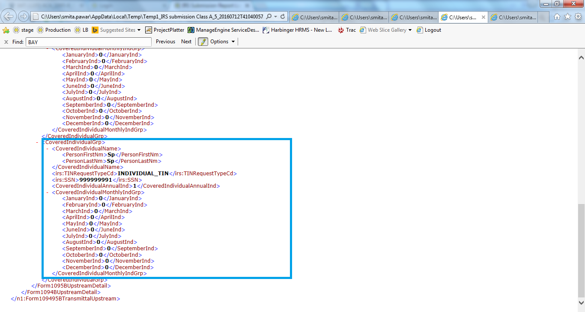Click the Add to Favorites bar star icon
Viewport: 585px width, 312px height.
(x=6, y=30)
